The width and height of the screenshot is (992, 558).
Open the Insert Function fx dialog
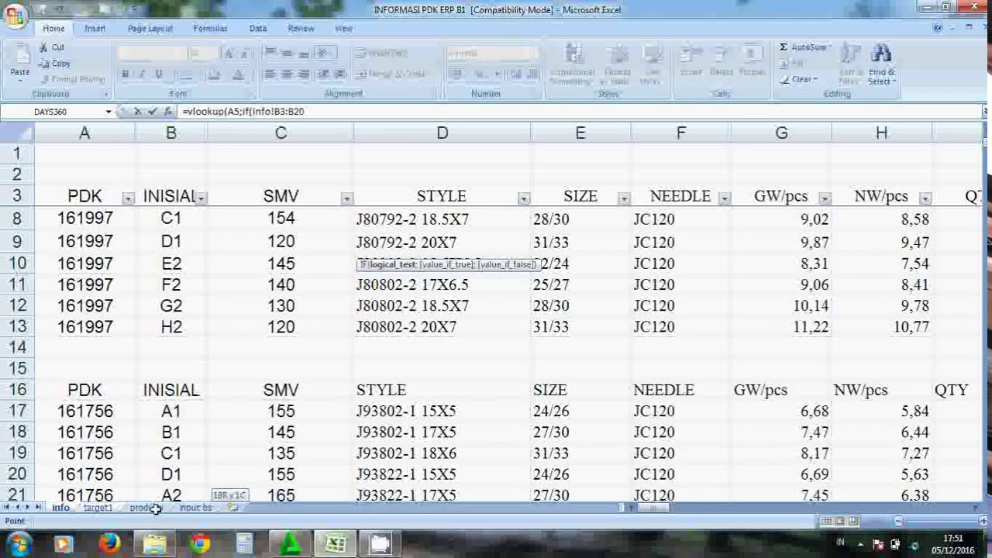click(167, 112)
